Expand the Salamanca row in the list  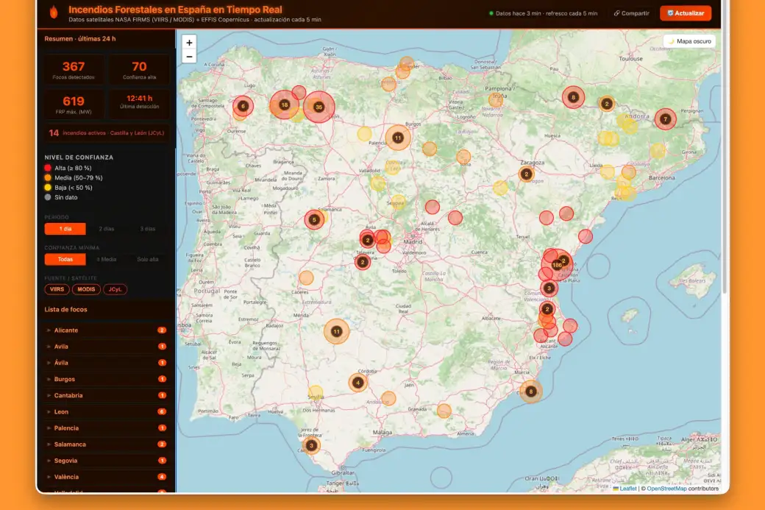click(x=107, y=444)
